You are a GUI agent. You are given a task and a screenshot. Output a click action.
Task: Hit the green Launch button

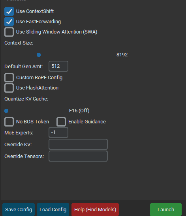pos(166,210)
